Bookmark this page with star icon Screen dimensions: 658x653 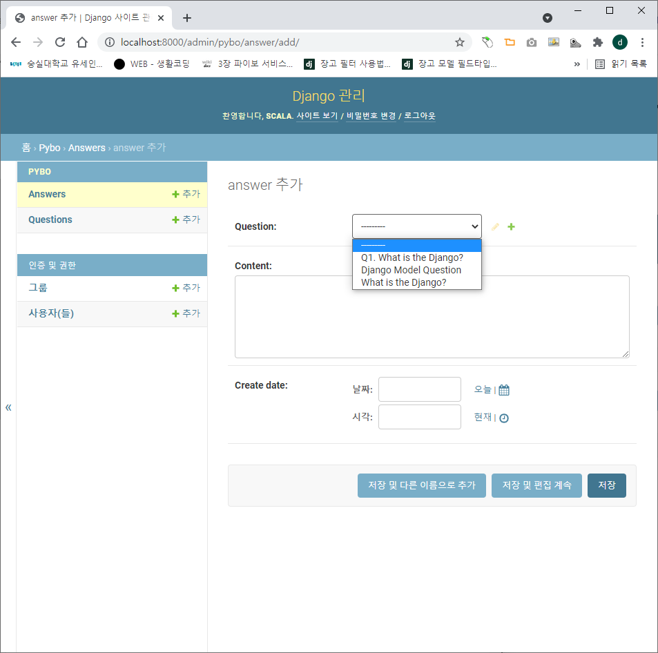[460, 42]
